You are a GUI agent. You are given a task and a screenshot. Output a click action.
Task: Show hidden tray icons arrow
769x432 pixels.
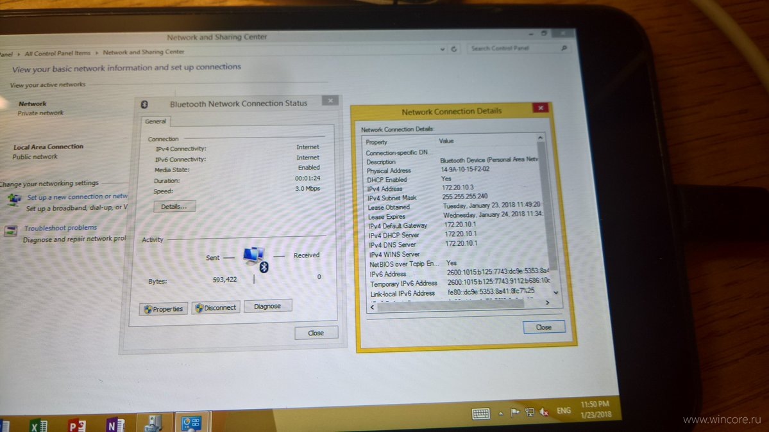501,414
